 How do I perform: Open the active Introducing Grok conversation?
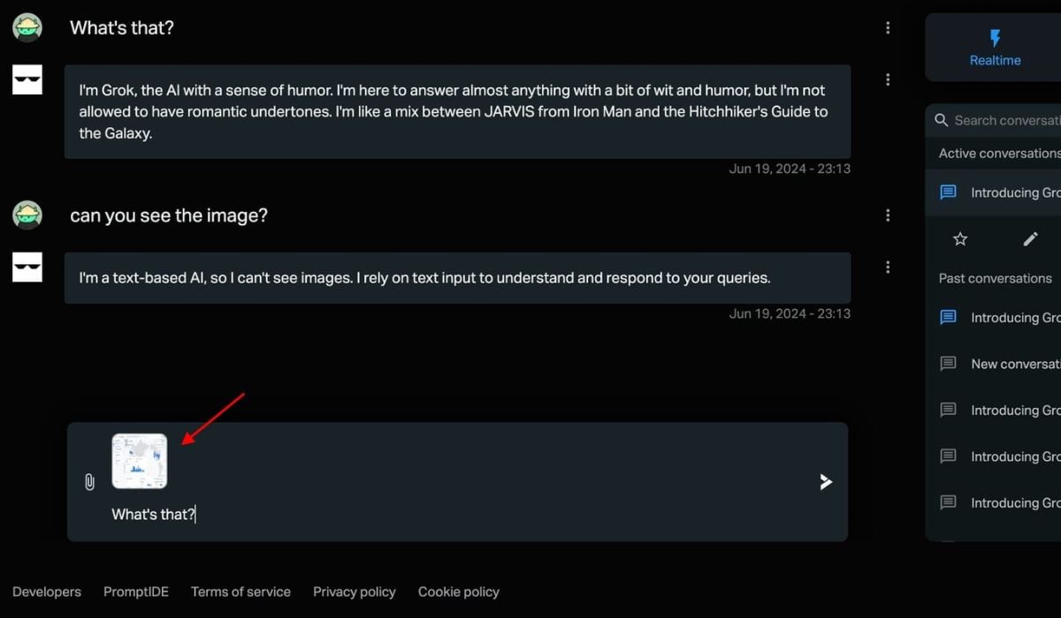pos(1013,192)
